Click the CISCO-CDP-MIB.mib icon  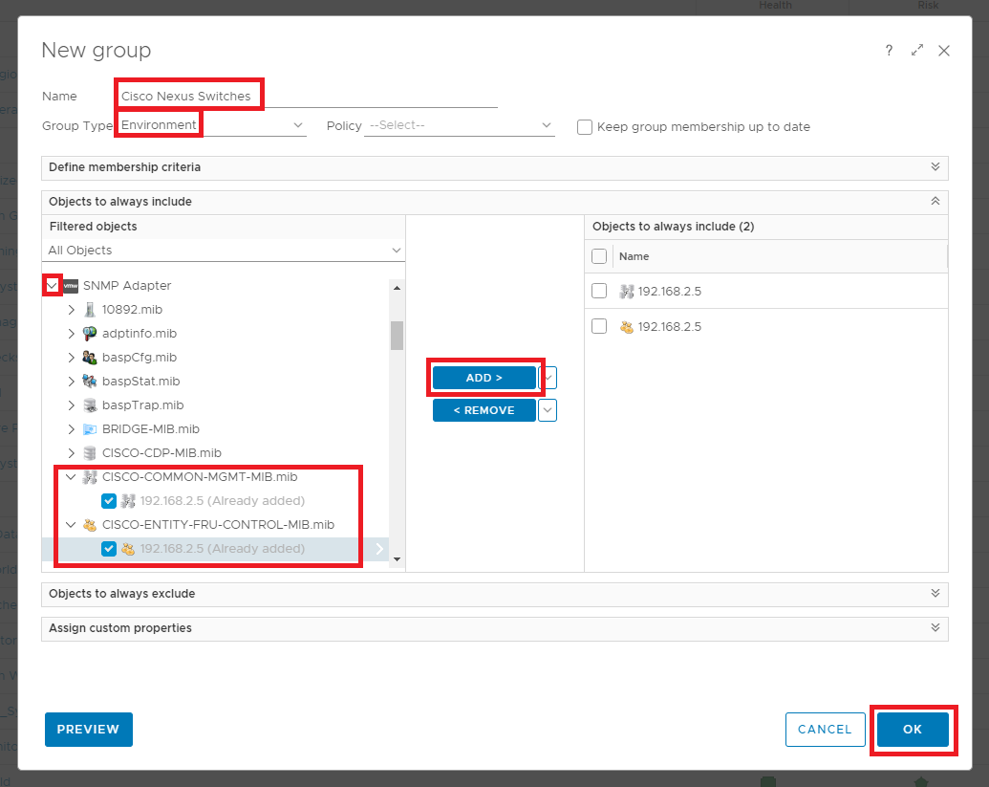tap(90, 453)
